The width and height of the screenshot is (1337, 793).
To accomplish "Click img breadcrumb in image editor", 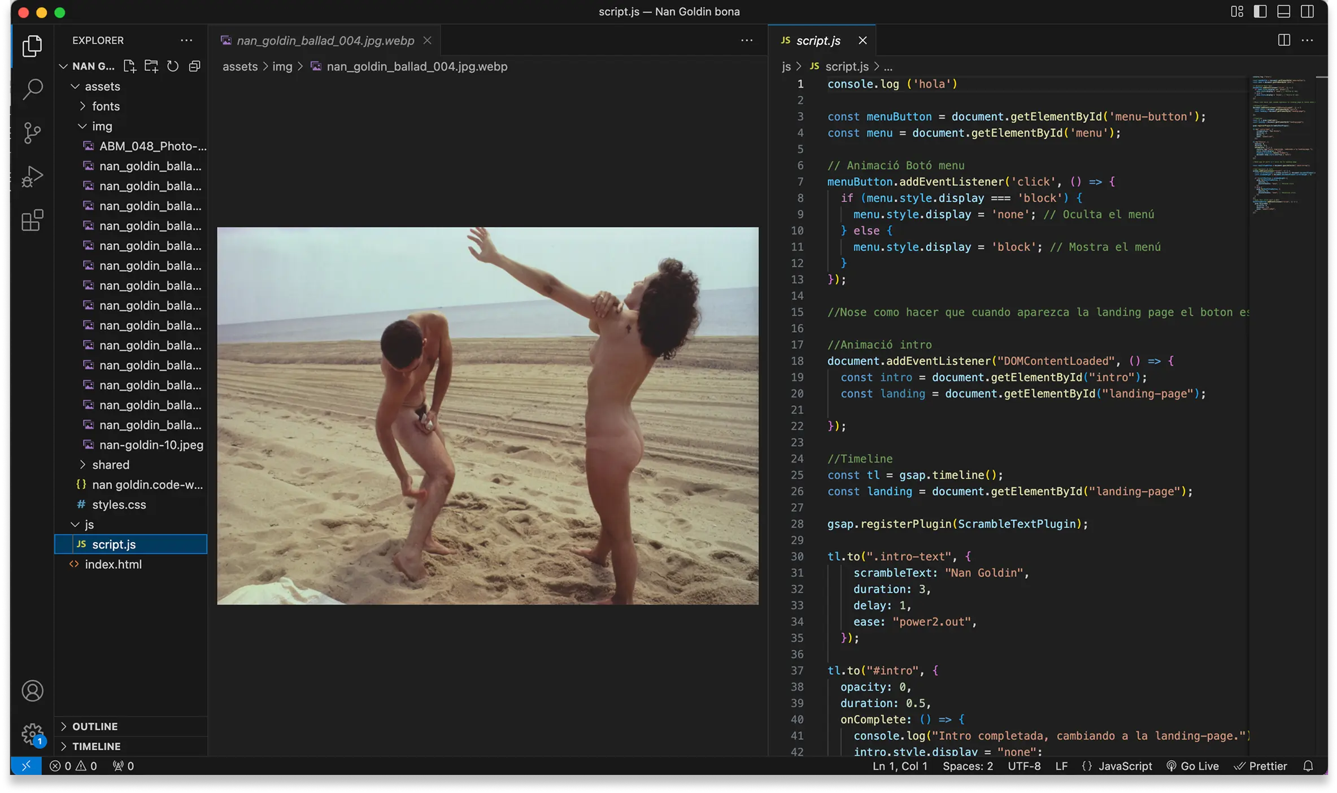I will 282,67.
